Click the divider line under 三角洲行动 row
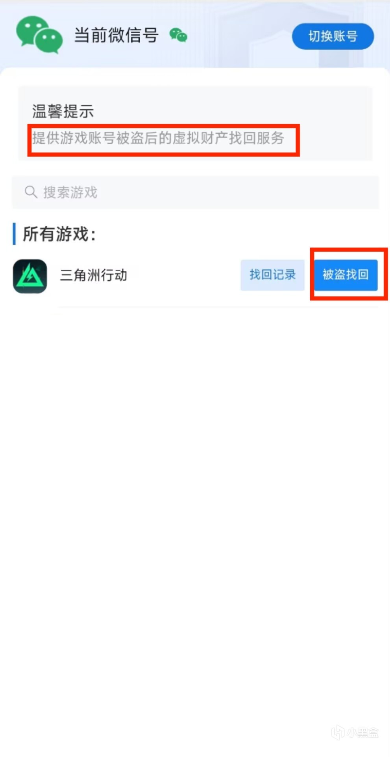Image resolution: width=390 pixels, height=757 pixels. (218, 307)
